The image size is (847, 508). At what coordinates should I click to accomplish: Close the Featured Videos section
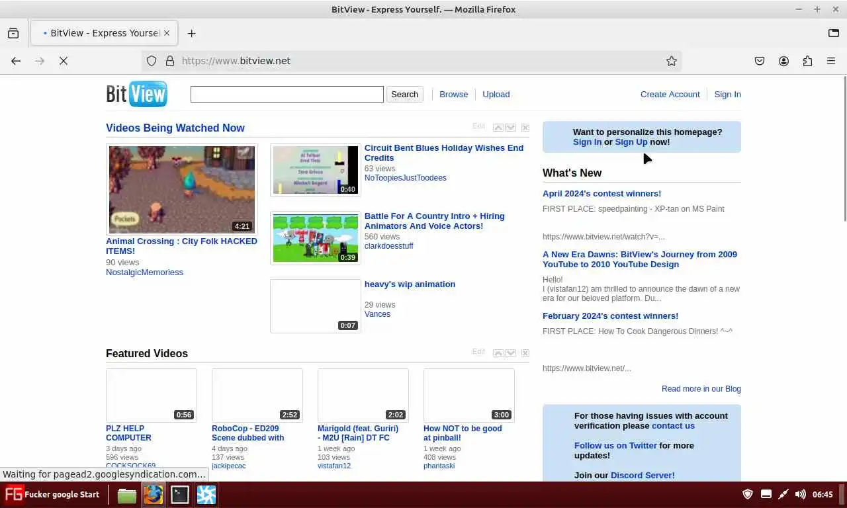[x=525, y=353]
